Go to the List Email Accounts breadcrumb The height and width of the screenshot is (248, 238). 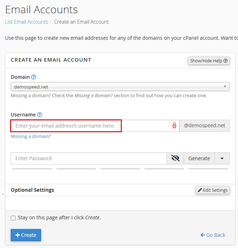(x=26, y=22)
